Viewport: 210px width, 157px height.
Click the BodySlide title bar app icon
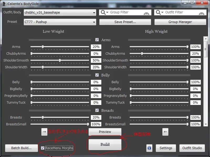(4, 4)
